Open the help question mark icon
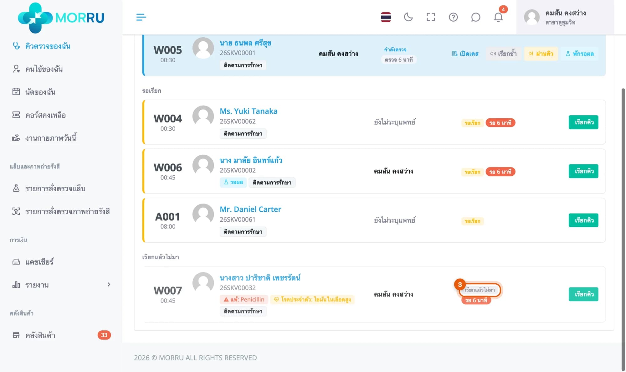 point(453,17)
